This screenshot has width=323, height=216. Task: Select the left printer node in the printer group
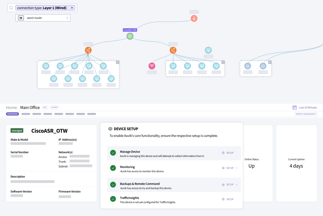coord(248,66)
